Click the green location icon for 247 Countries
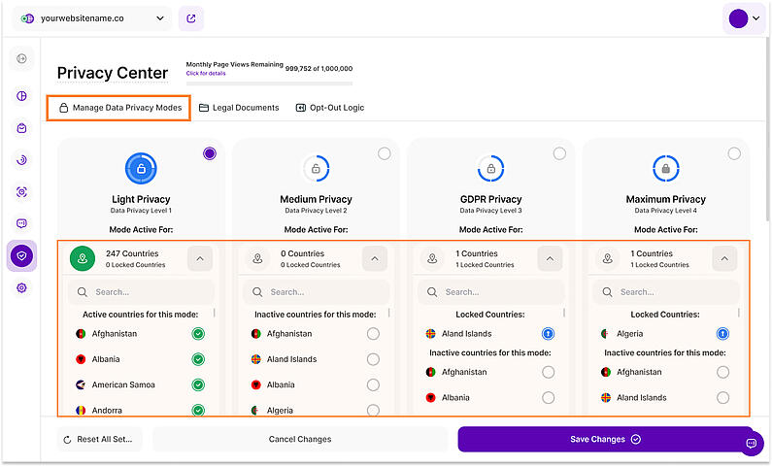772x467 pixels. point(83,258)
